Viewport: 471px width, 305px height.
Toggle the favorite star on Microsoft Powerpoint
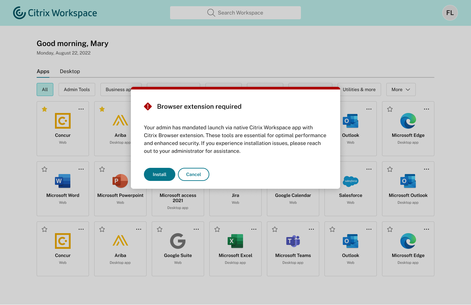pyautogui.click(x=102, y=169)
